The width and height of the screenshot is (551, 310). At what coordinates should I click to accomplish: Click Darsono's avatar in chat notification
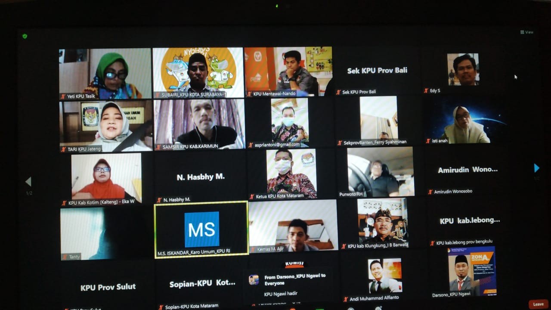coord(254,279)
